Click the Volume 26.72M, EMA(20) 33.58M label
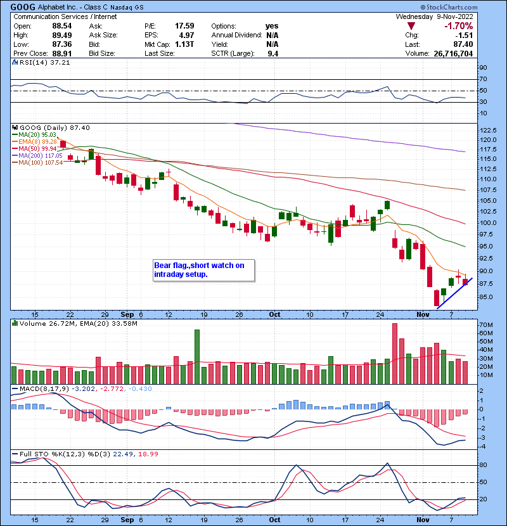507x526 pixels. (x=78, y=323)
